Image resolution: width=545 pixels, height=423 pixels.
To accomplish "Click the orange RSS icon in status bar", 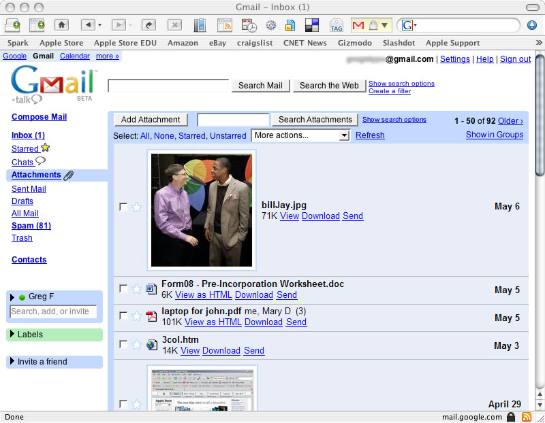I will (526, 416).
